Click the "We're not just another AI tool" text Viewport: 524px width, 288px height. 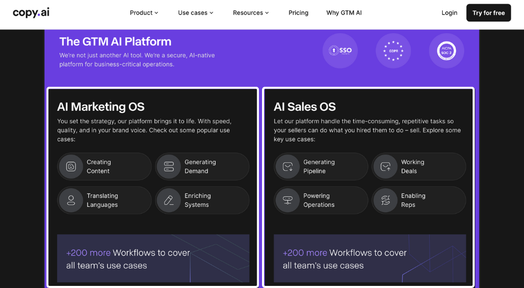click(137, 60)
